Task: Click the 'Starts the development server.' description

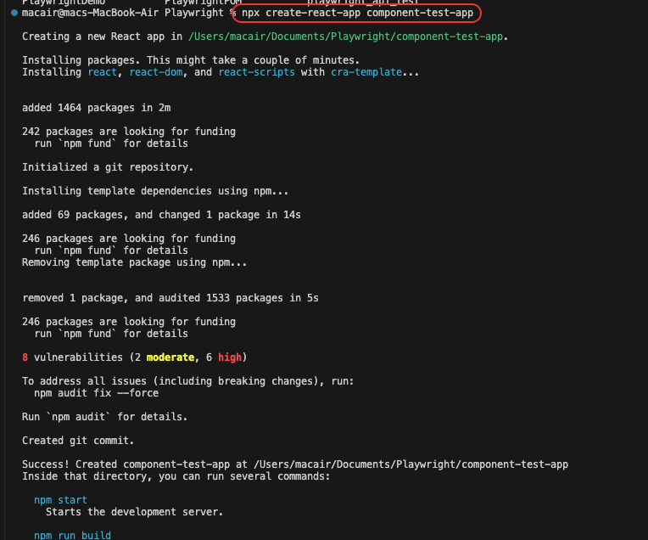Action: point(134,512)
